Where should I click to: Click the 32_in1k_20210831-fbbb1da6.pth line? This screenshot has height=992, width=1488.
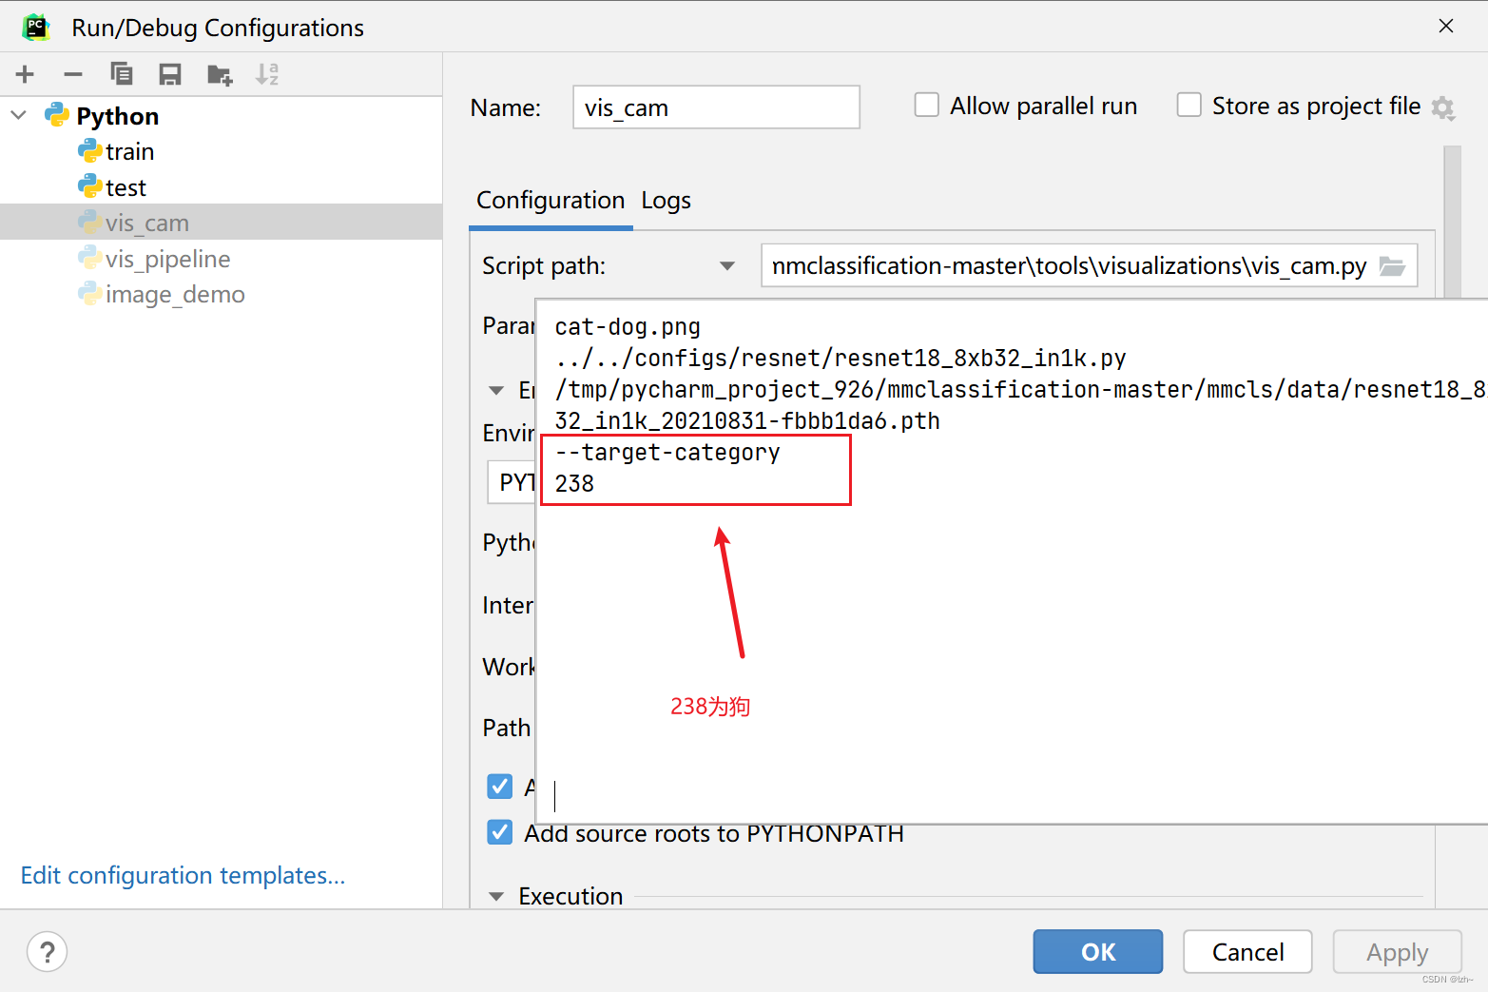click(747, 421)
